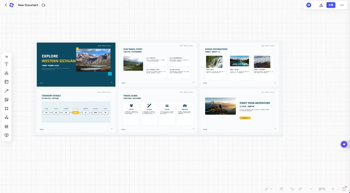Viewport: 350px width, 193px height.
Task: Select the chart tool
Action: [x=7, y=126]
